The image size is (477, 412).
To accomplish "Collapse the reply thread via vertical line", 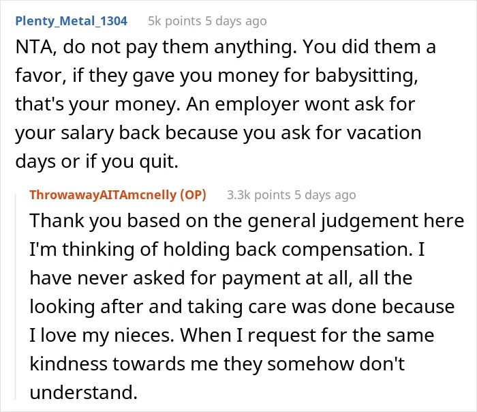I will tap(16, 296).
